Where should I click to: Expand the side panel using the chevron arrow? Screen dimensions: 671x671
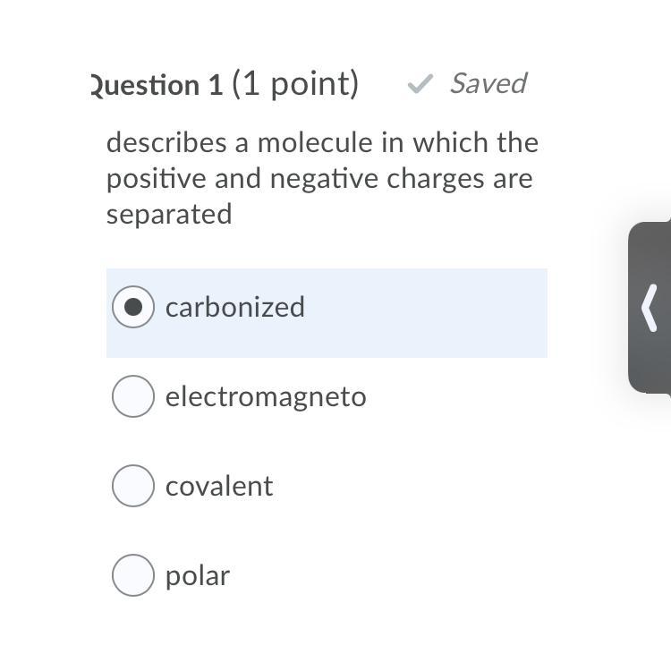pos(650,308)
